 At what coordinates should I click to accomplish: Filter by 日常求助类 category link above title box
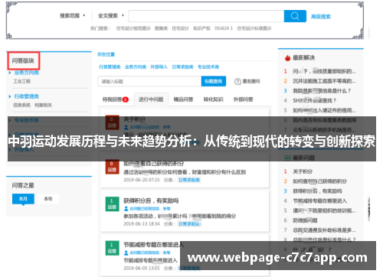182,67
